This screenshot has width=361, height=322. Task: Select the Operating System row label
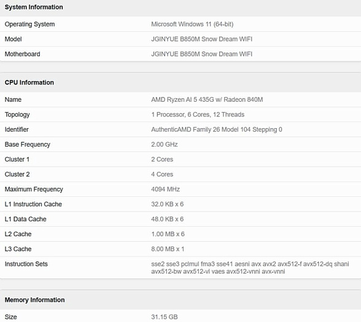(x=29, y=24)
